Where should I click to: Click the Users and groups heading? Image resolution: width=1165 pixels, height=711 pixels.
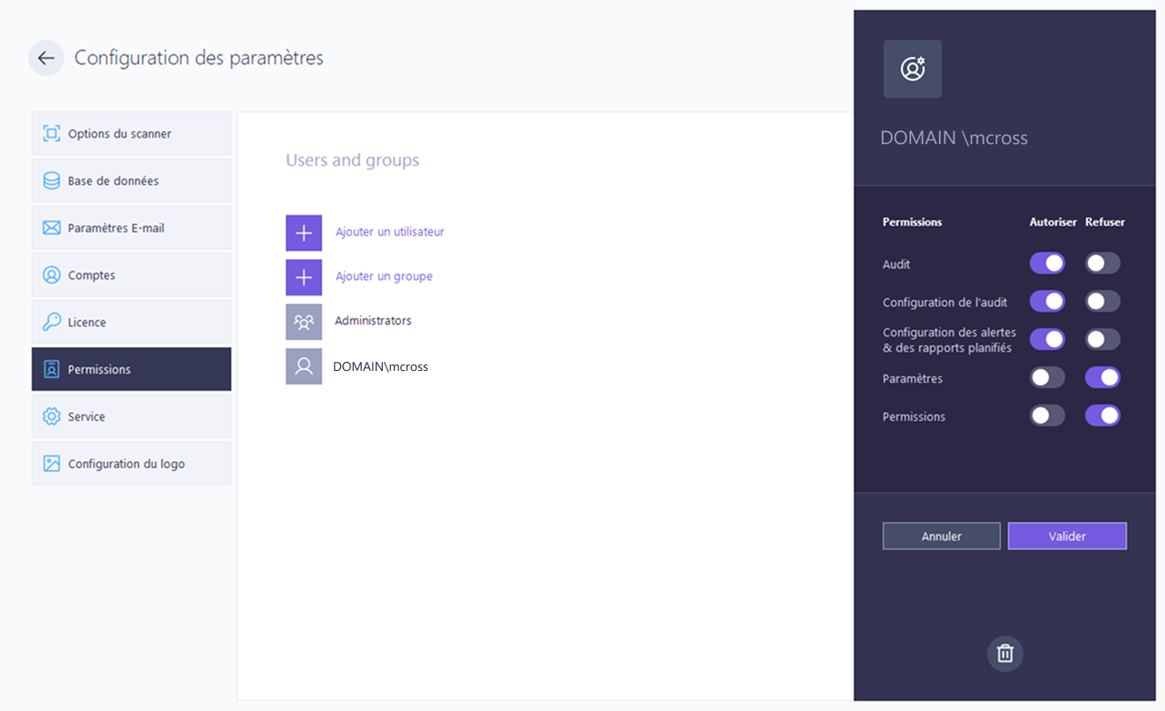(352, 161)
